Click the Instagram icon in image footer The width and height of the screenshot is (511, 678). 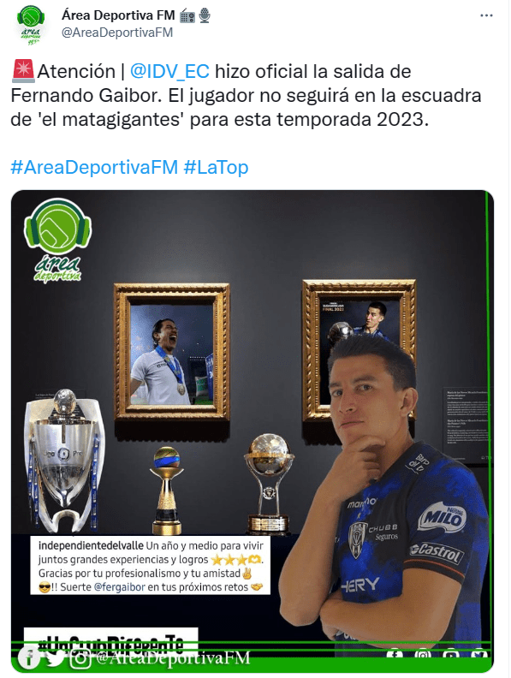tap(80, 658)
